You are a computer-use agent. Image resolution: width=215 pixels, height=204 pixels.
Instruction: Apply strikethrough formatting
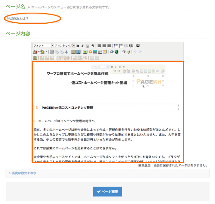pos(93,46)
